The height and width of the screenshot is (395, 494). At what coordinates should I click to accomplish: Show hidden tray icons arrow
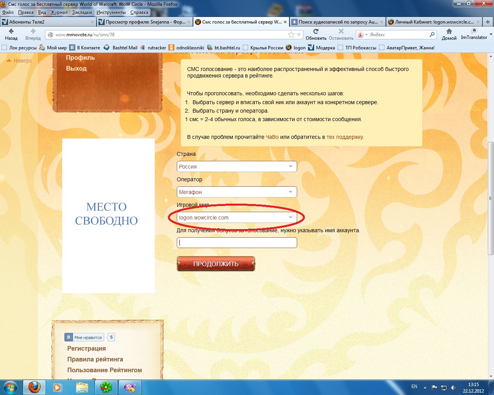(x=425, y=387)
